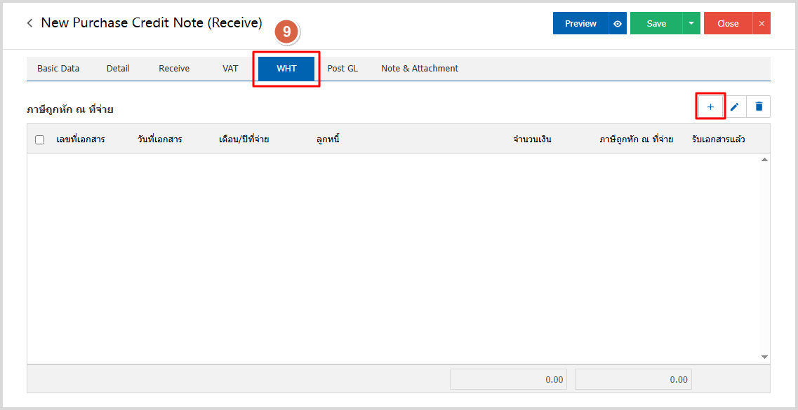
Task: Open the Post GL tab
Action: tap(343, 69)
